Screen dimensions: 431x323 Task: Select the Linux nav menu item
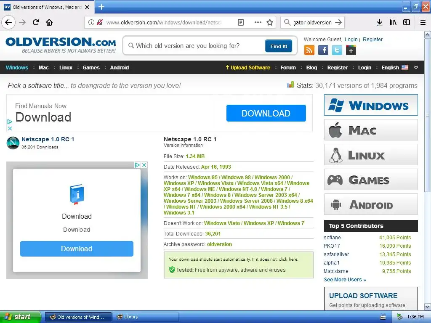pos(66,68)
